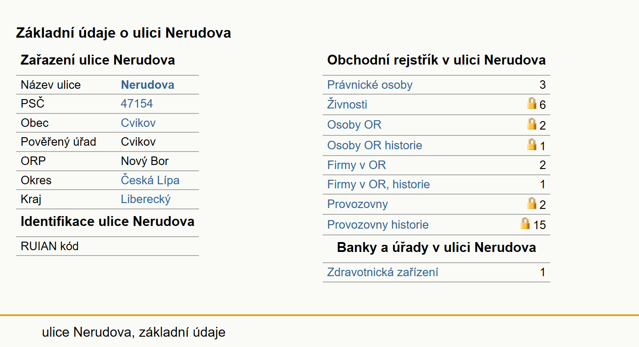
Task: Open the Osoby OR link
Action: tap(354, 125)
